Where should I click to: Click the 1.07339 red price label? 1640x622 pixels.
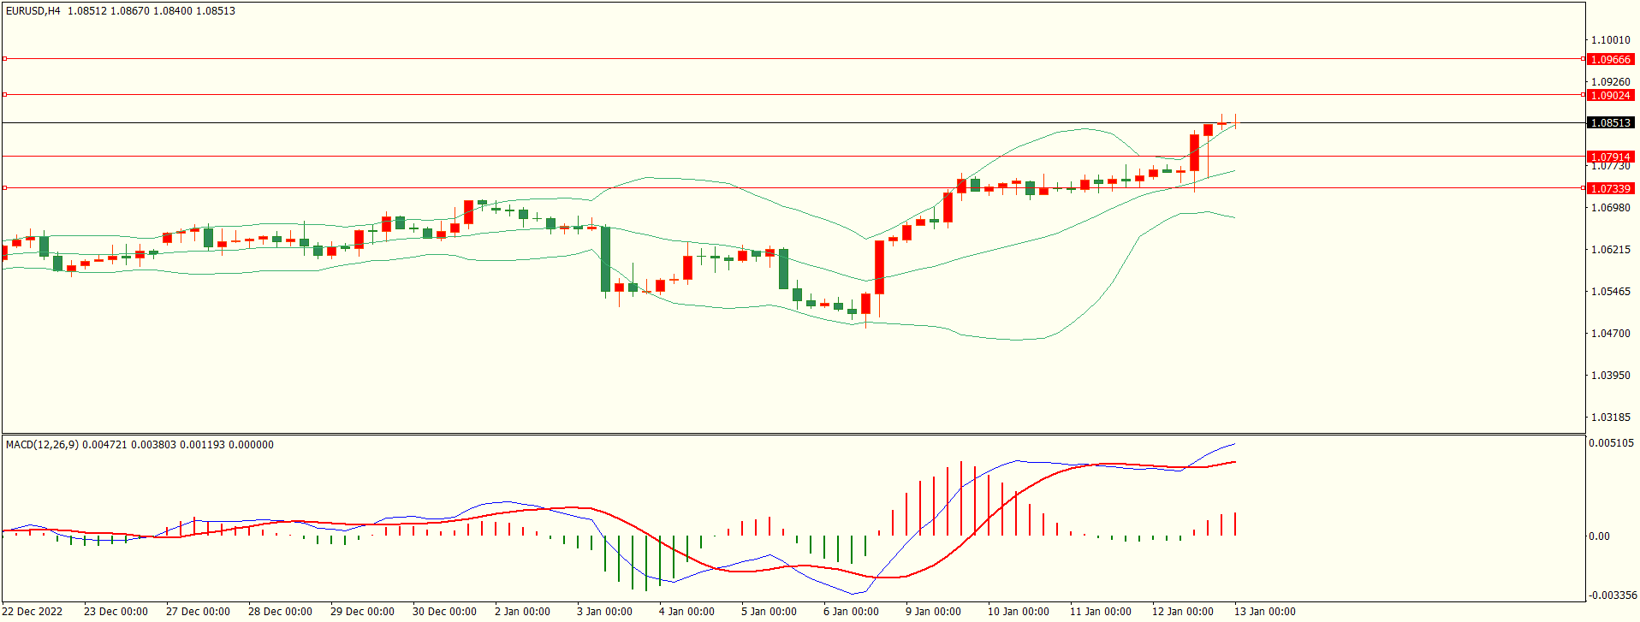[x=1610, y=188]
